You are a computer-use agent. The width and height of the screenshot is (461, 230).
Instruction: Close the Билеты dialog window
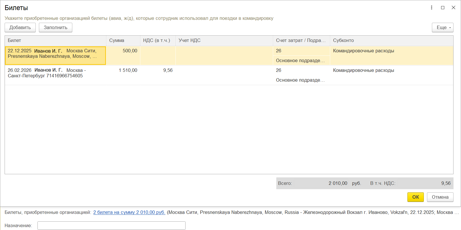454,7
